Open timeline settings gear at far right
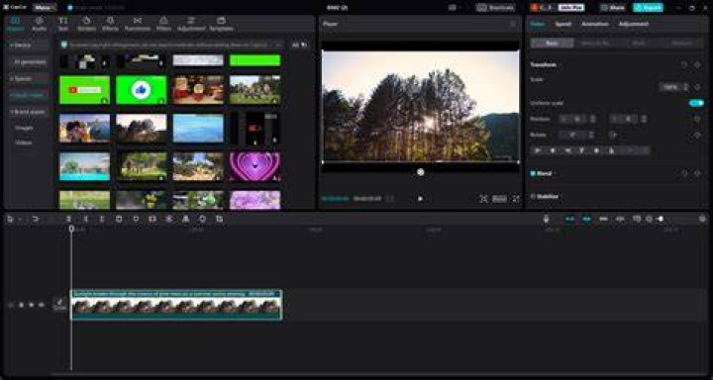713x380 pixels. tap(702, 219)
